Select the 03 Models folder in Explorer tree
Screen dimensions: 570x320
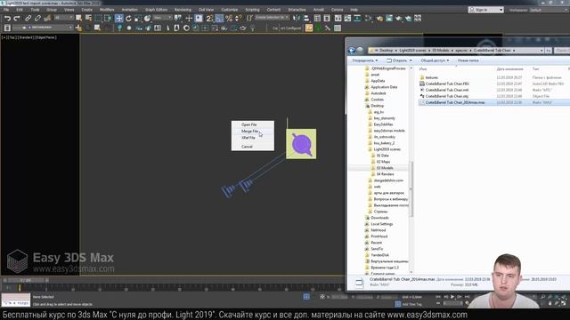[x=385, y=168]
